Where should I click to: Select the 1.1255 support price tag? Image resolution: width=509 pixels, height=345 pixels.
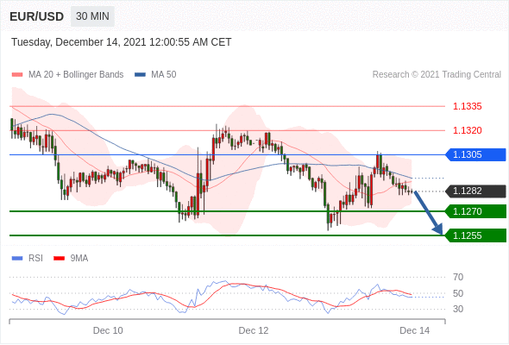475,235
